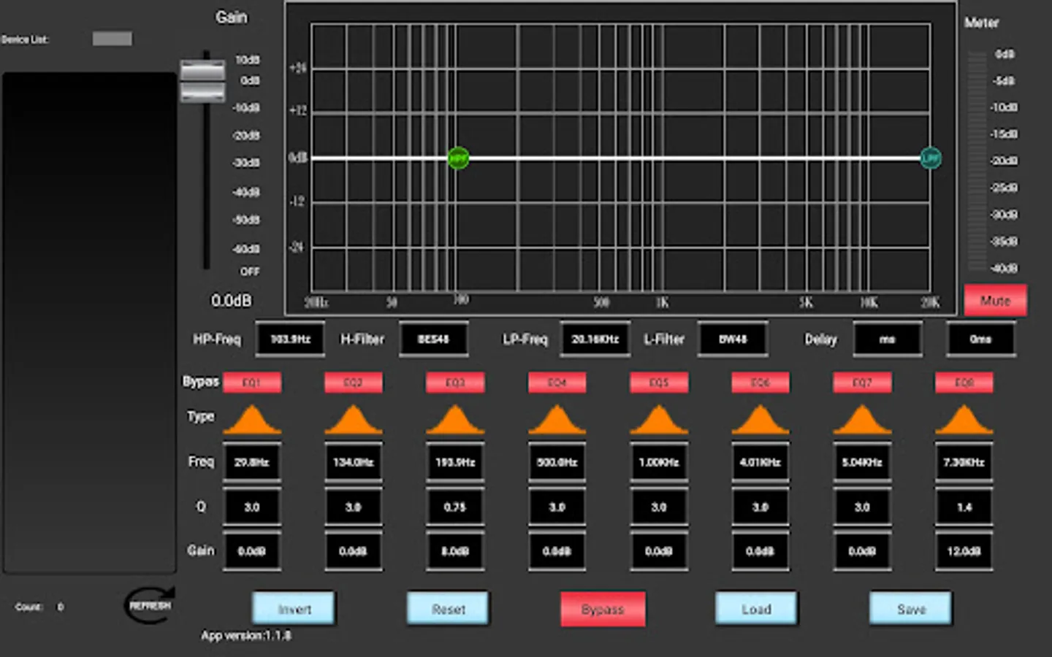
Task: Edit EQ2 frequency 134.0Hz field
Action: tap(353, 463)
